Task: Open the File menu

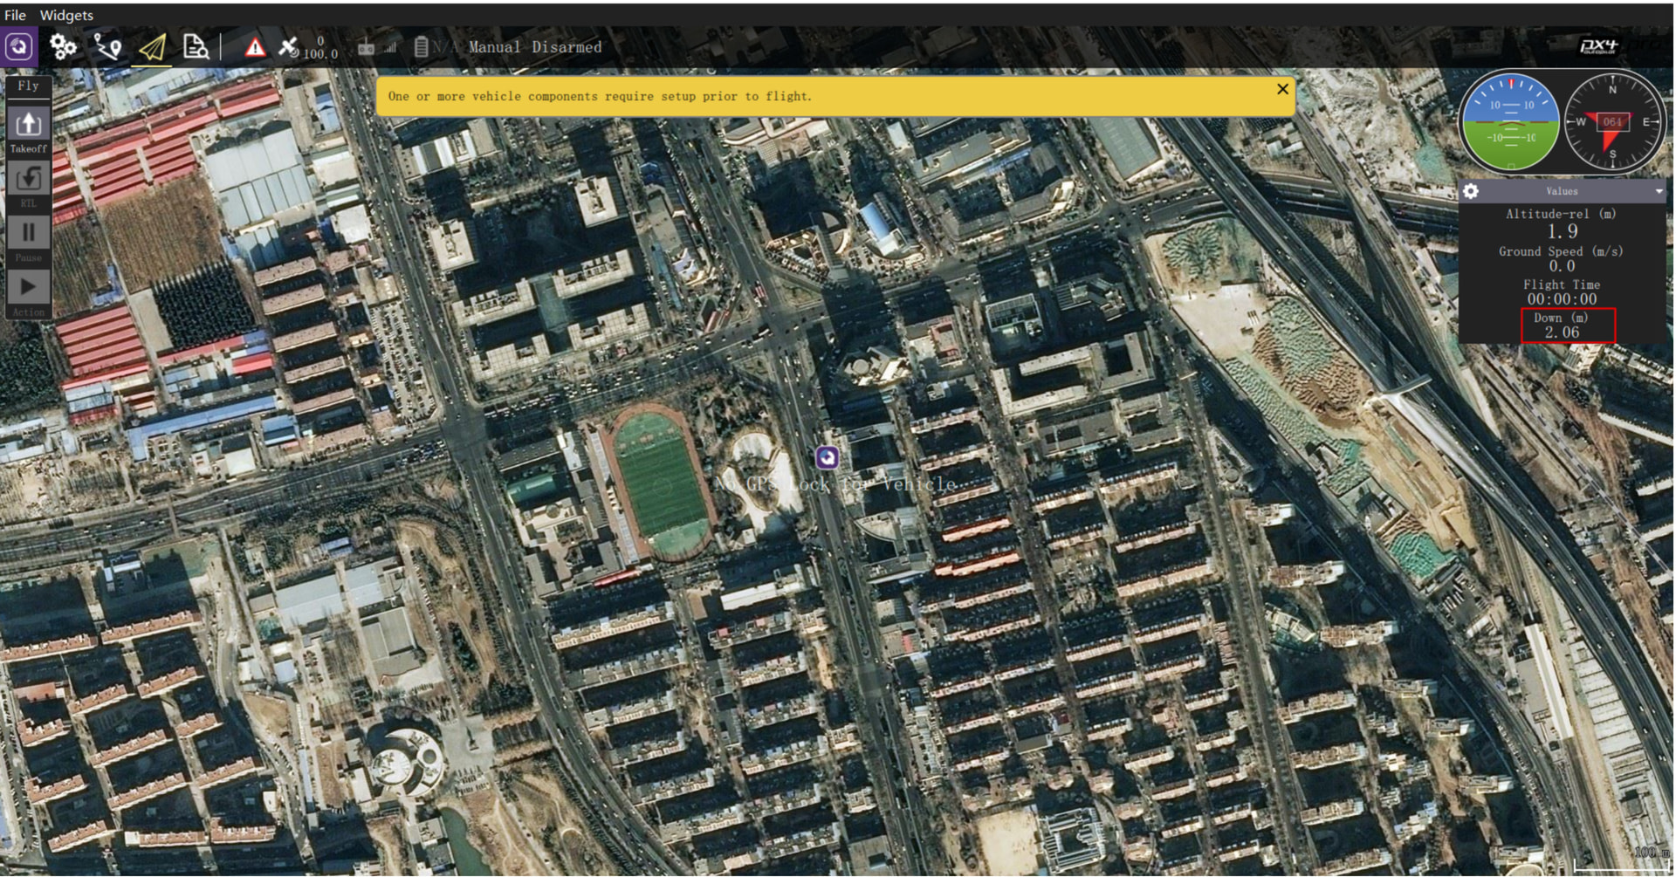Action: (15, 15)
